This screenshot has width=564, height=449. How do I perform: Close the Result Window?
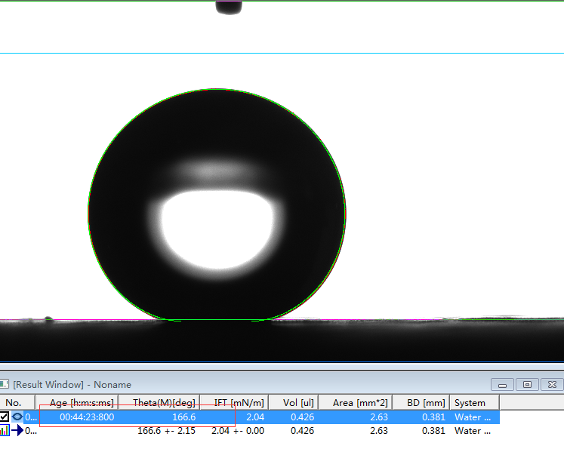click(553, 384)
